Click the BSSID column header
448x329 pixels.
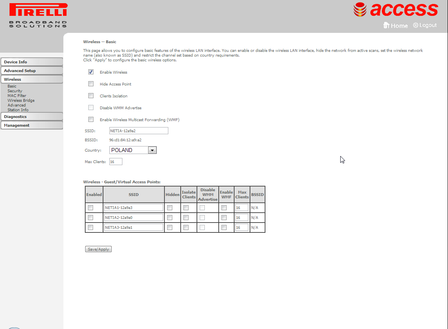pyautogui.click(x=257, y=194)
